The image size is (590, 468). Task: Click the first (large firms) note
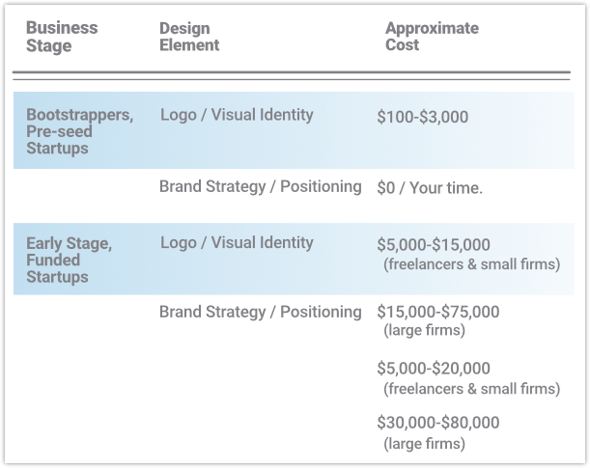coord(425,330)
